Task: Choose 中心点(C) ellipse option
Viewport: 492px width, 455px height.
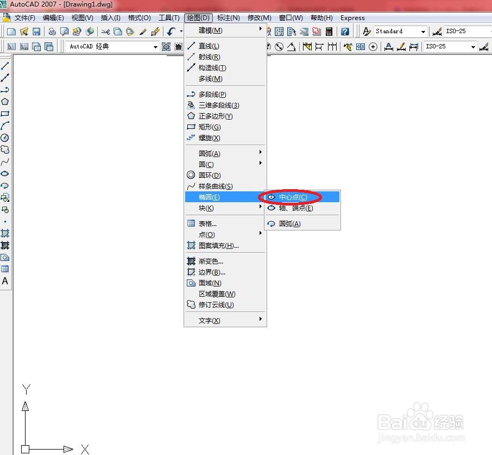Action: click(x=302, y=197)
